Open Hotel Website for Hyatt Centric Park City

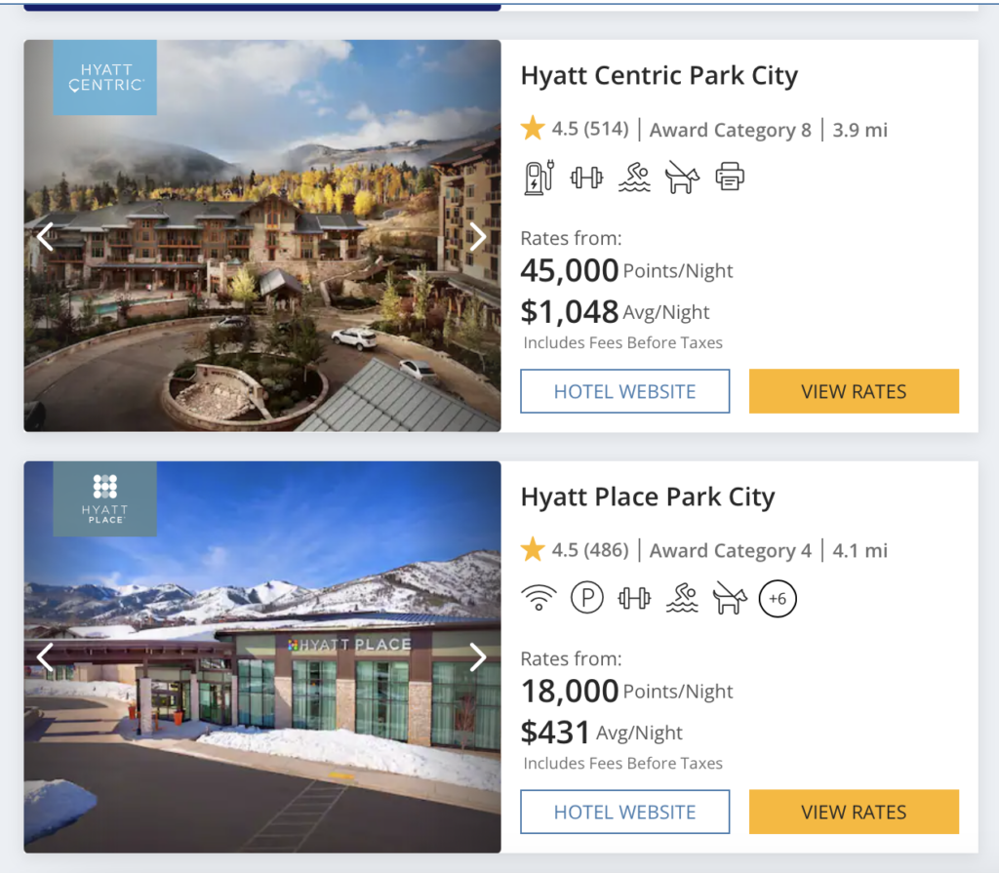624,391
